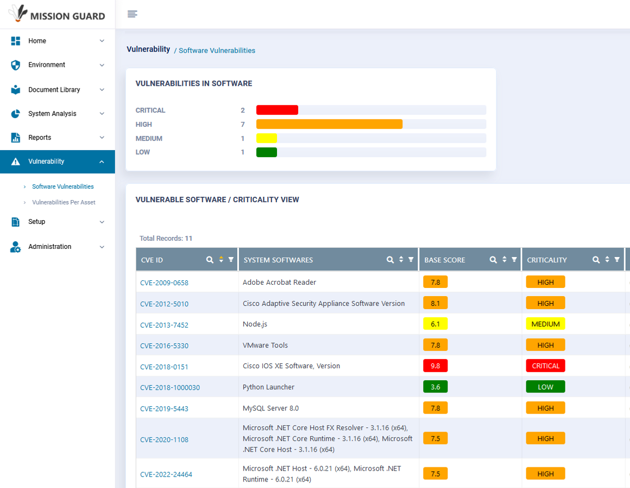Collapse the Vulnerability menu chevron
Screen dimensions: 630x488
tap(102, 162)
